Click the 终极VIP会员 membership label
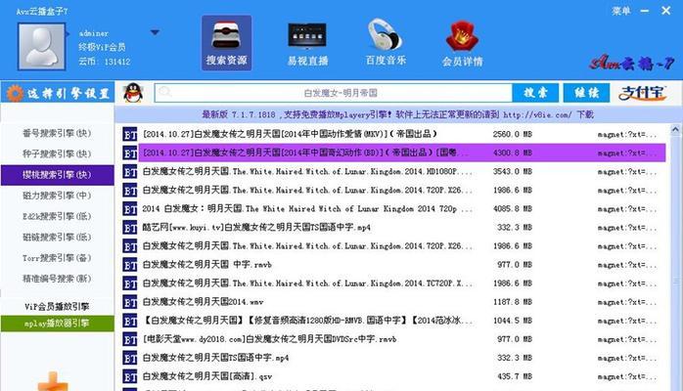This screenshot has width=683, height=391. pyautogui.click(x=102, y=47)
